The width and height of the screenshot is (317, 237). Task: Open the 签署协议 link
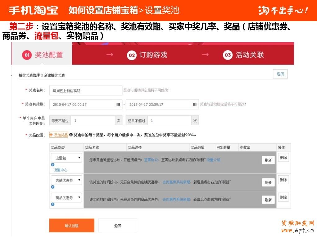(151, 160)
